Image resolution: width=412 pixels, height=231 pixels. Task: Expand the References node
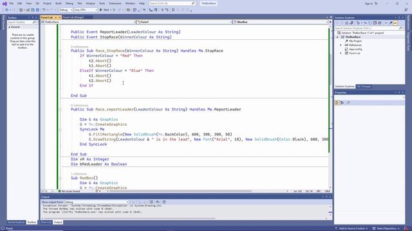click(341, 45)
